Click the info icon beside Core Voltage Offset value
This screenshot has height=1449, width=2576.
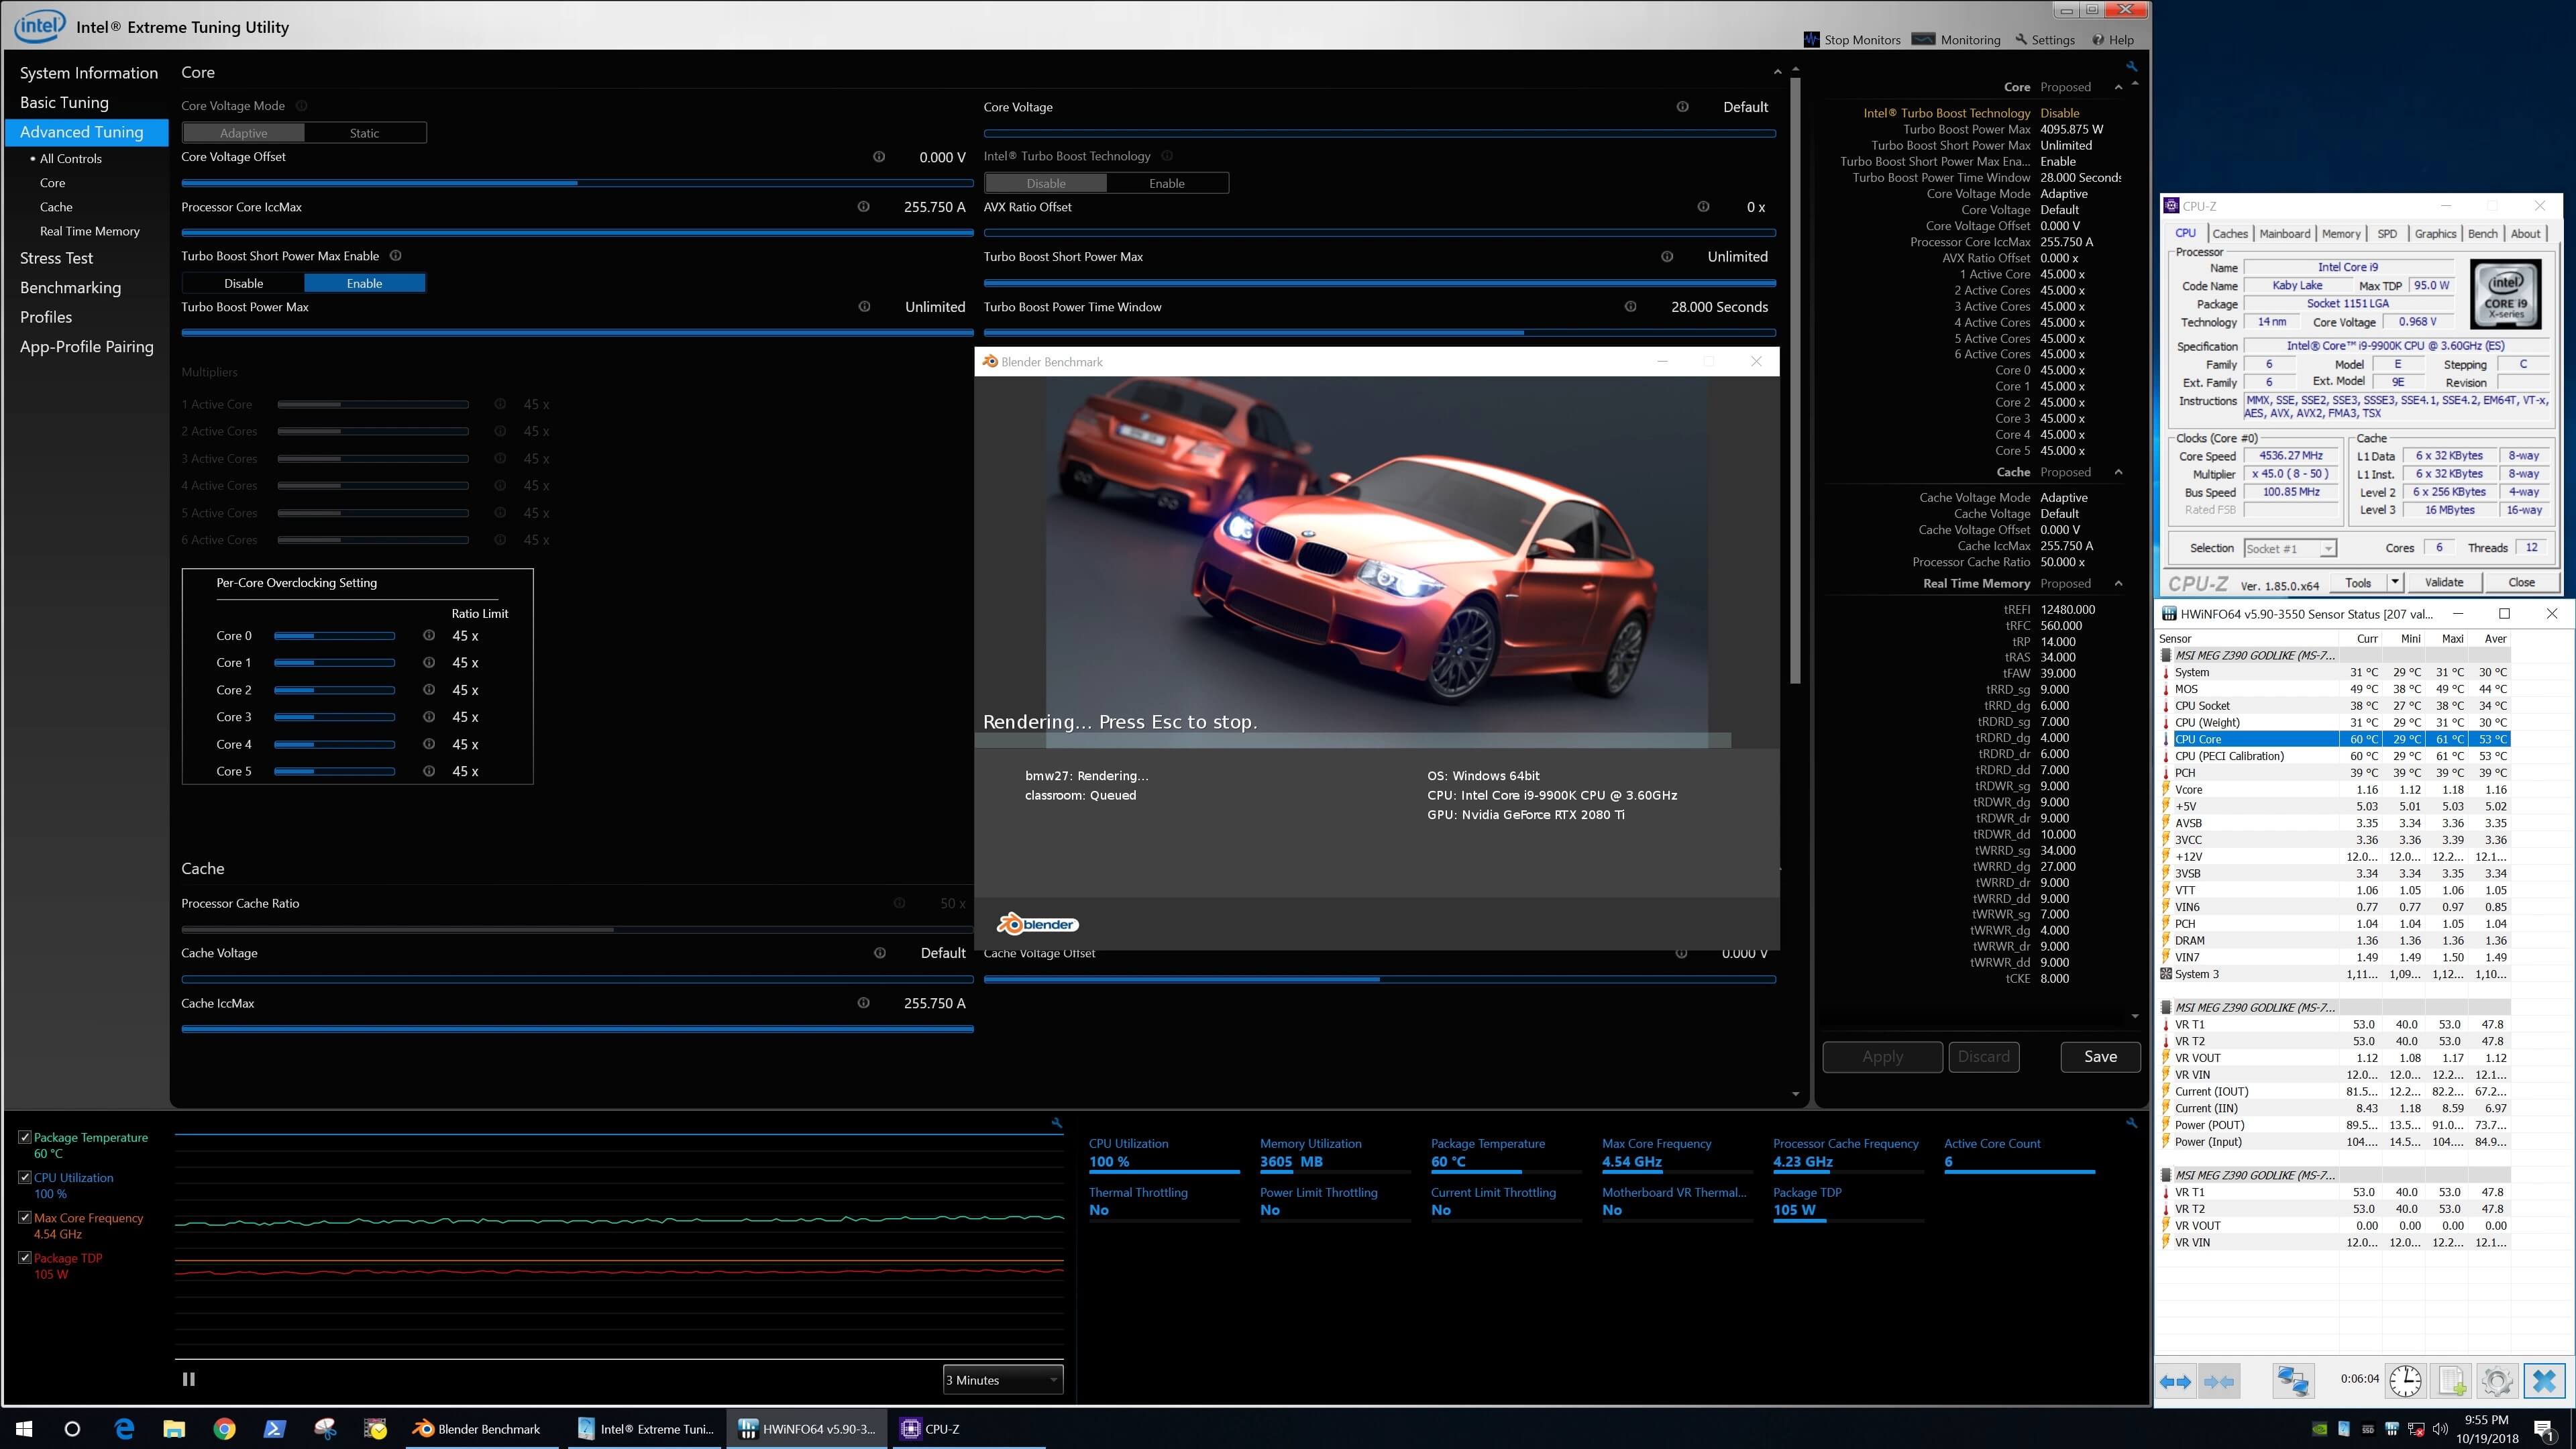[879, 157]
